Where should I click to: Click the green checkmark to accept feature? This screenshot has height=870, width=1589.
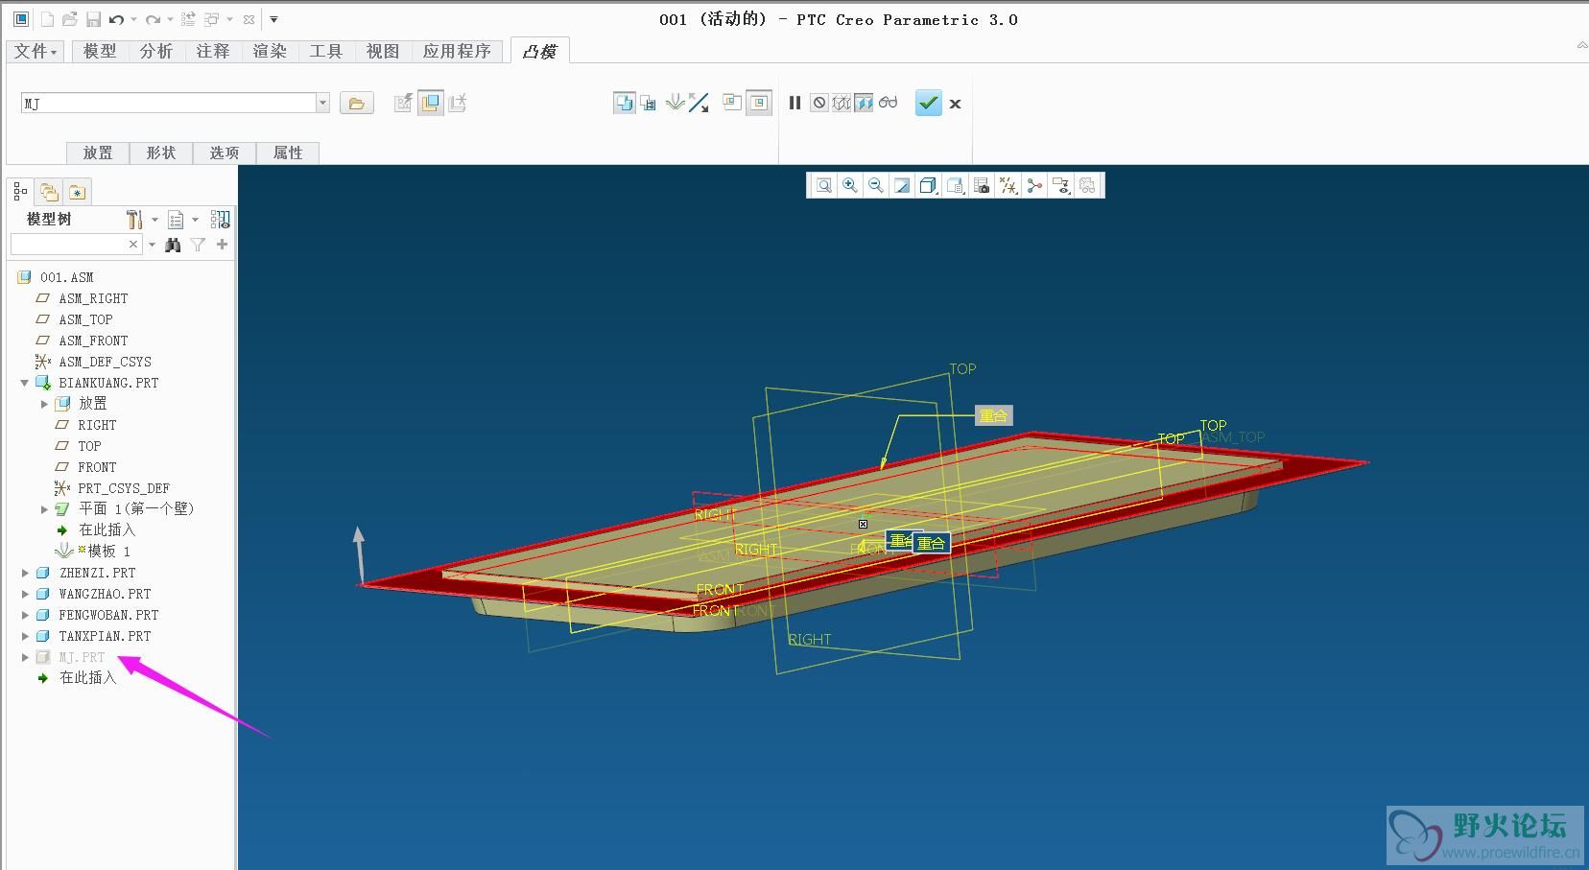[928, 103]
